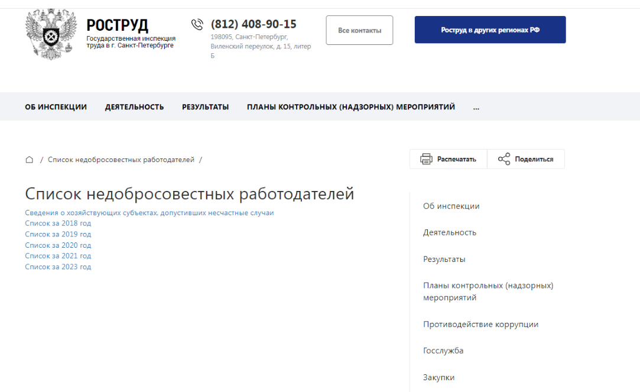Click the РОСТРУД site title

pos(117,25)
